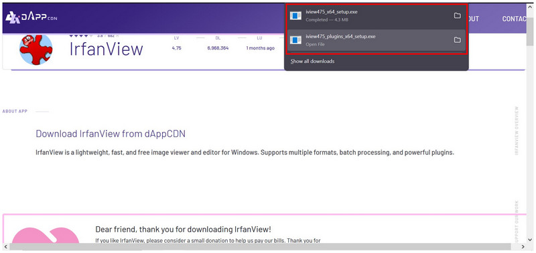
Task: Select the completed iview475_x64_setup.exe entry
Action: pos(377,16)
